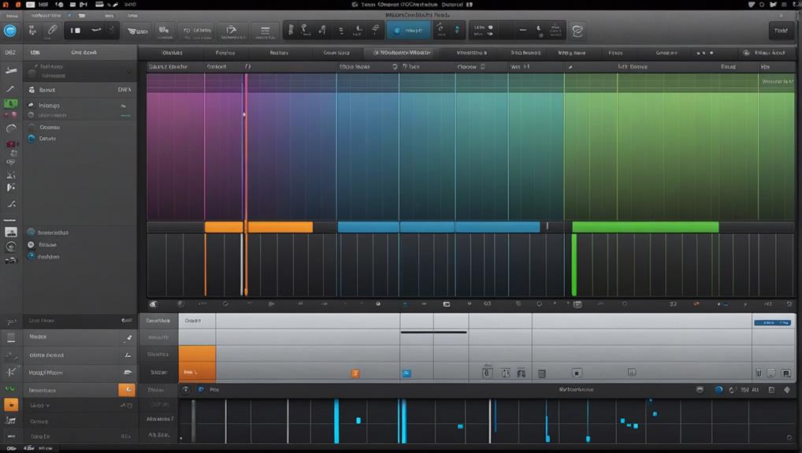Select the red camera icon in left sidebar

pyautogui.click(x=11, y=144)
